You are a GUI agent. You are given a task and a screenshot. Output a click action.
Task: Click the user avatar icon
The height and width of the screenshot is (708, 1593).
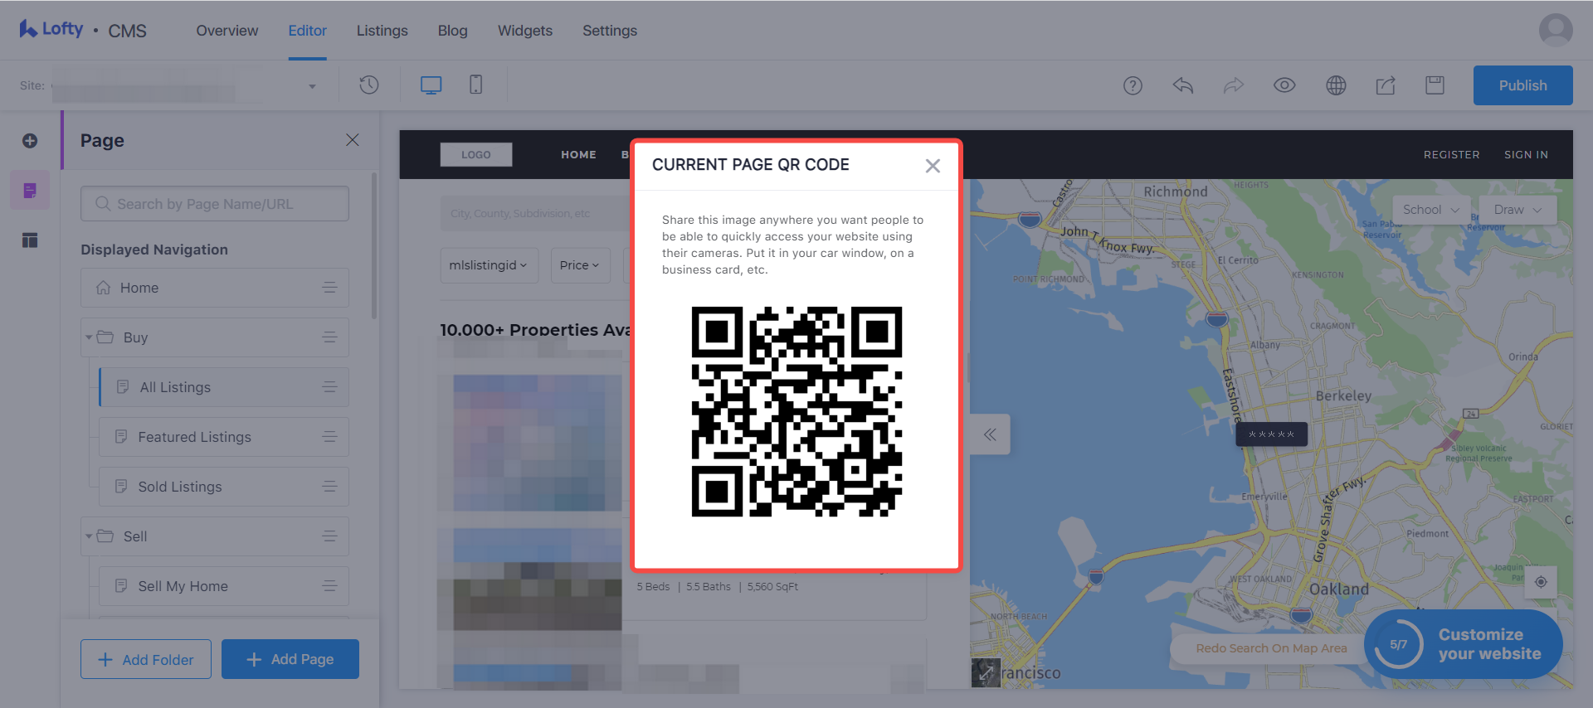pos(1556,30)
